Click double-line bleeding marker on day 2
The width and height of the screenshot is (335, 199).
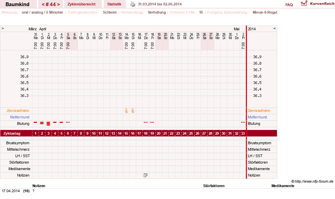point(42,123)
